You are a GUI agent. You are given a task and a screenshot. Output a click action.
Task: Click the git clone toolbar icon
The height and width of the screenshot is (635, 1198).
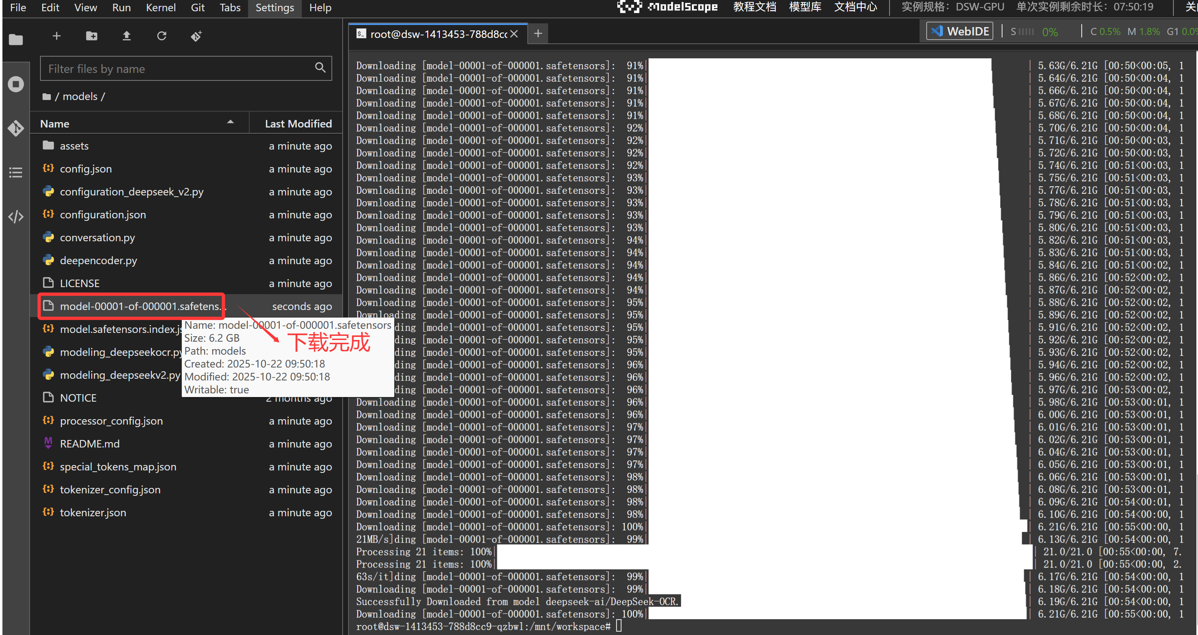tap(196, 36)
